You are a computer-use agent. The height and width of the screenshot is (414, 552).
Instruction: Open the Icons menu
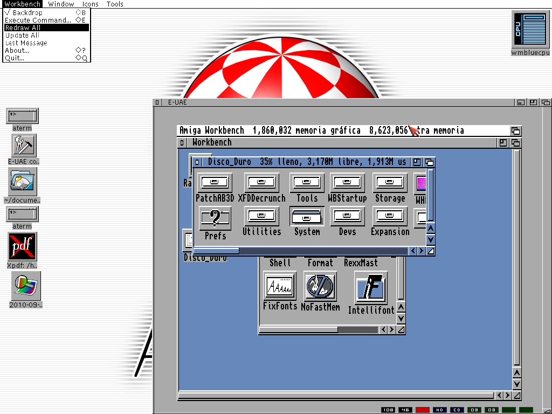coord(90,4)
